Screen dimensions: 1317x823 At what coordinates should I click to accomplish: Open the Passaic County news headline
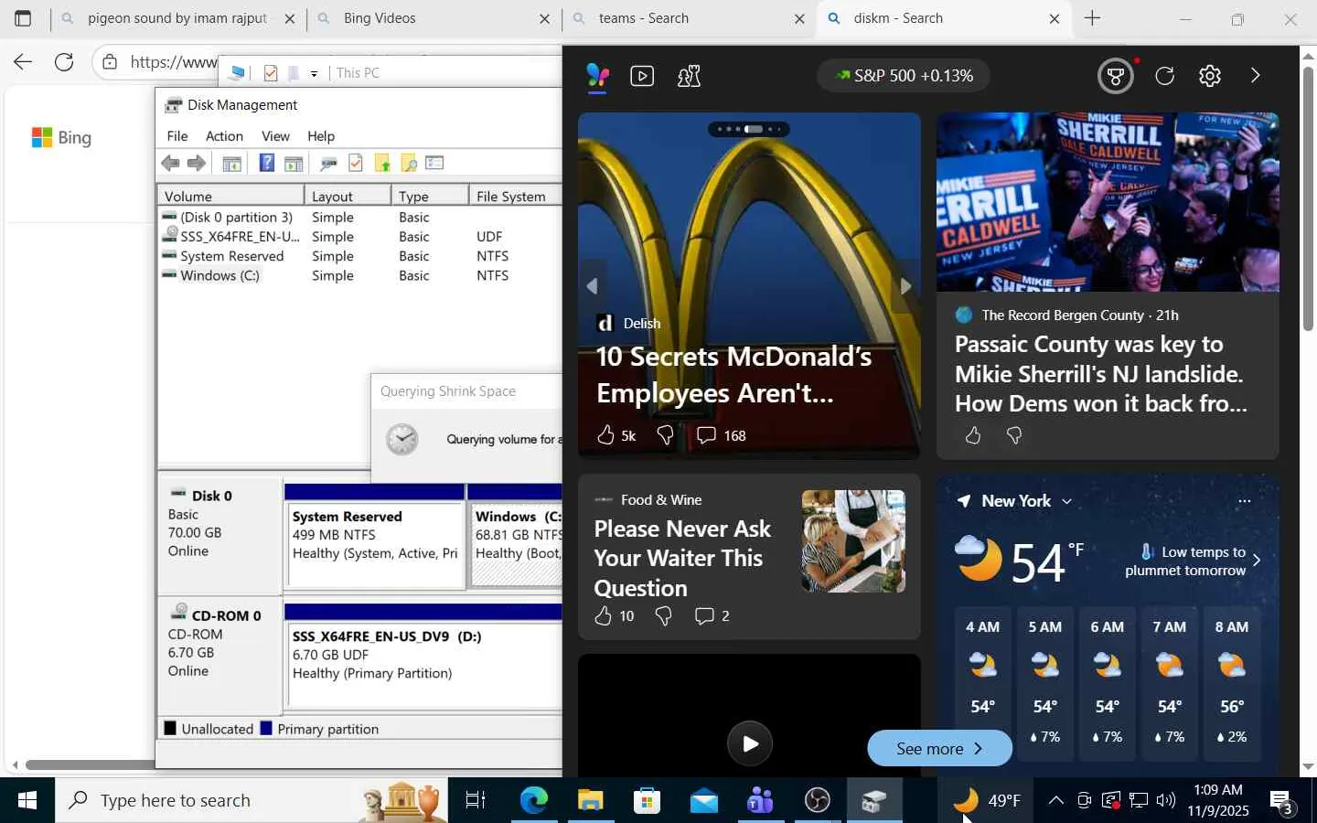point(1101,374)
